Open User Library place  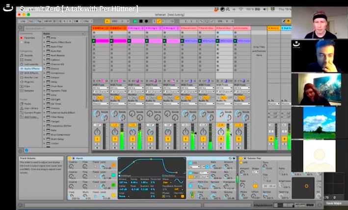(29, 108)
